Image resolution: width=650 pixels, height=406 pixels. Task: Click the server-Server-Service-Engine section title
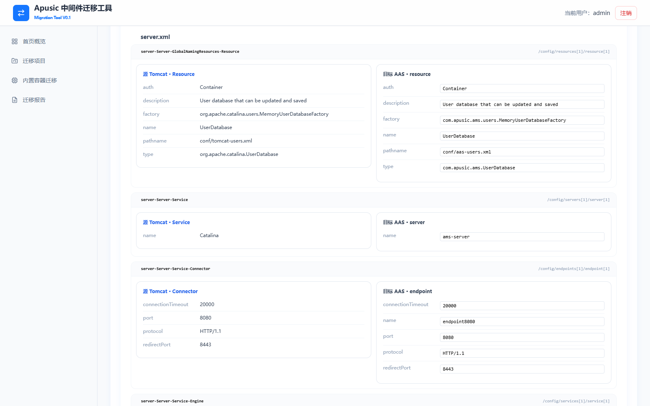point(172,401)
